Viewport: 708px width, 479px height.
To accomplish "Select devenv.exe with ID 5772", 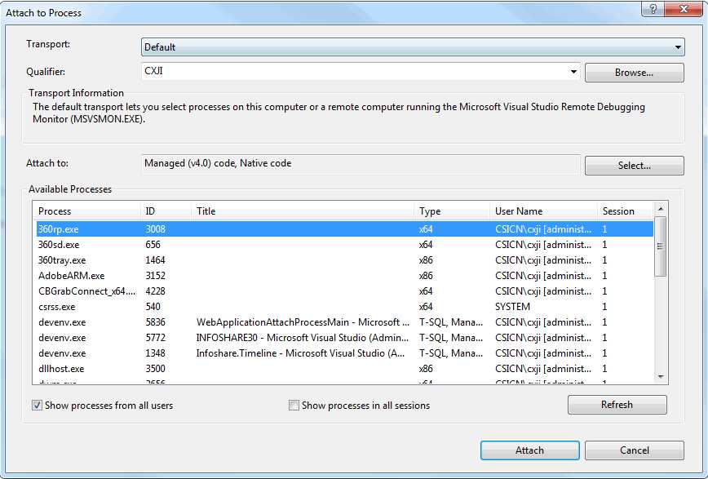I will point(344,338).
